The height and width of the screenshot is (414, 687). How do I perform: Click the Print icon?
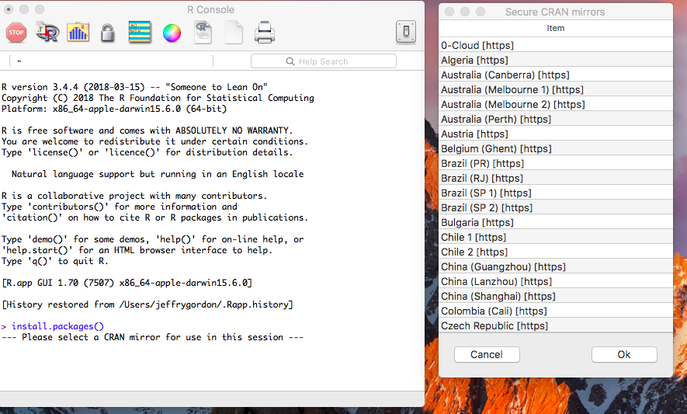(265, 33)
